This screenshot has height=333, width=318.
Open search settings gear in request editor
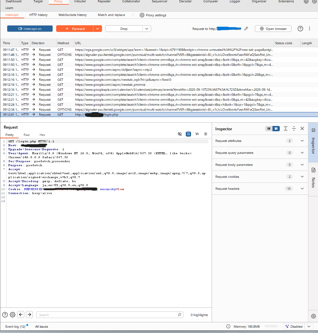13,315
